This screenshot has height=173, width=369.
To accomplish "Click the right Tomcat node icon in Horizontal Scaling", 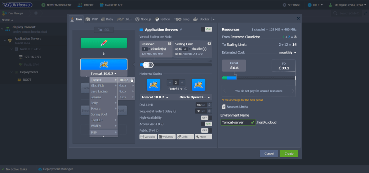I will point(199,85).
